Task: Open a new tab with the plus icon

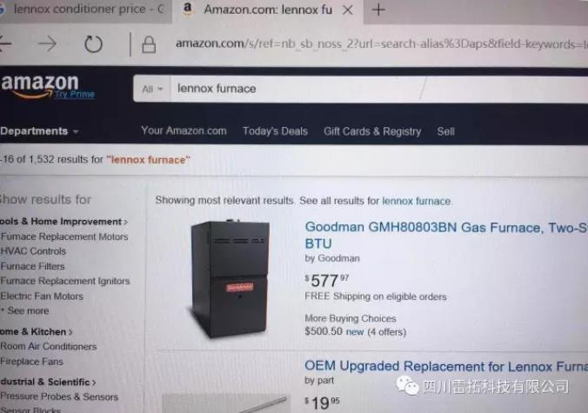Action: tap(378, 10)
